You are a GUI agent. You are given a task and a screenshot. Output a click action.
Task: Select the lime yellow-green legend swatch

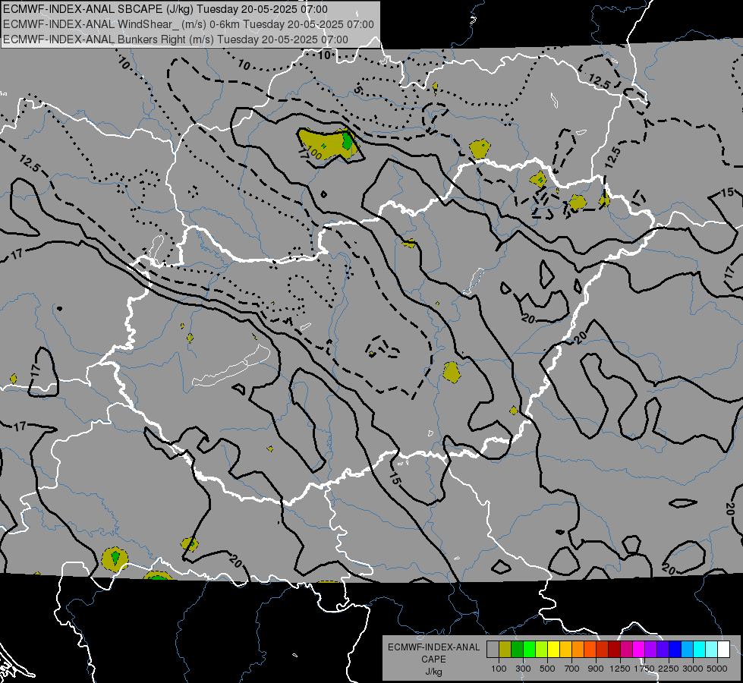pos(542,649)
